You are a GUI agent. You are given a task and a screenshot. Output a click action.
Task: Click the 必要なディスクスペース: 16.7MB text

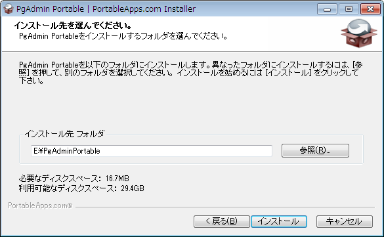point(74,178)
